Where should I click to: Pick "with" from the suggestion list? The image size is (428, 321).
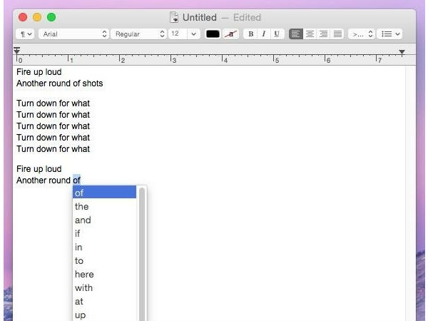(x=83, y=287)
